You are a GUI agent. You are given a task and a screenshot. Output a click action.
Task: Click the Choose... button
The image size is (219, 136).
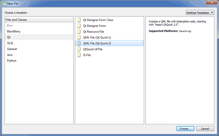tap(185, 129)
